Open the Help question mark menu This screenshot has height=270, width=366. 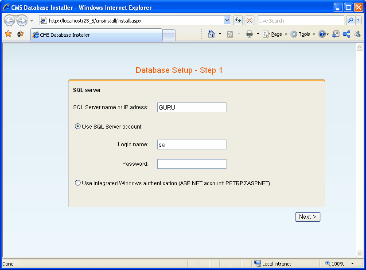(323, 34)
